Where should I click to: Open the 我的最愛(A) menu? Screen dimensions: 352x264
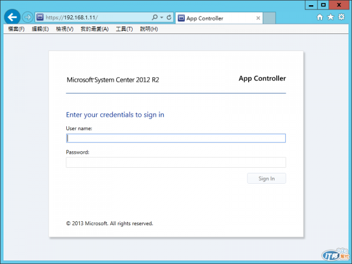94,29
